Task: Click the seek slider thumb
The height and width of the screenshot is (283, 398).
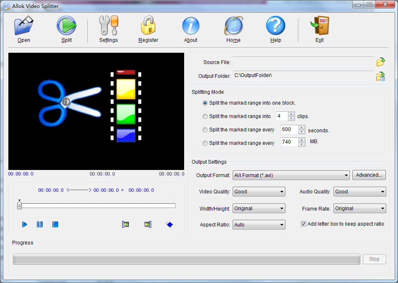Action: click(20, 205)
